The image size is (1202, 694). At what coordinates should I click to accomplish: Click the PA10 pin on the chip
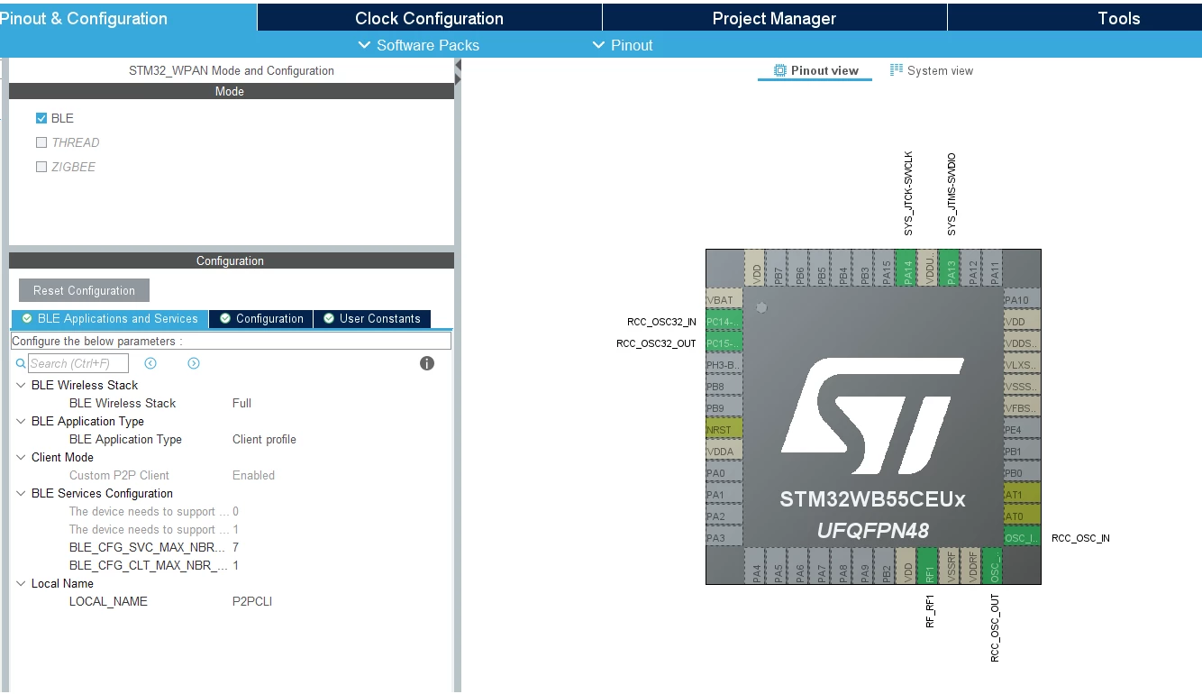[x=1022, y=300]
